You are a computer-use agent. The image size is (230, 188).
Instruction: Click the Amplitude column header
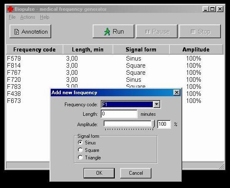196,49
